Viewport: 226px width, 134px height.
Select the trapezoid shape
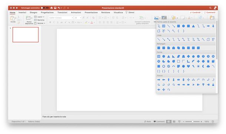pyautogui.click(x=183, y=56)
